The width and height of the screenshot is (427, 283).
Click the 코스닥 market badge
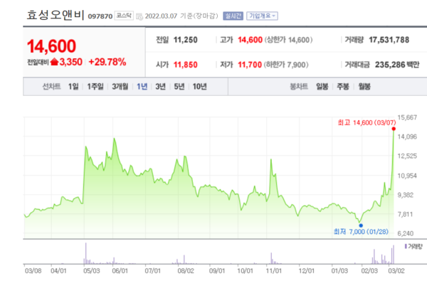[124, 16]
